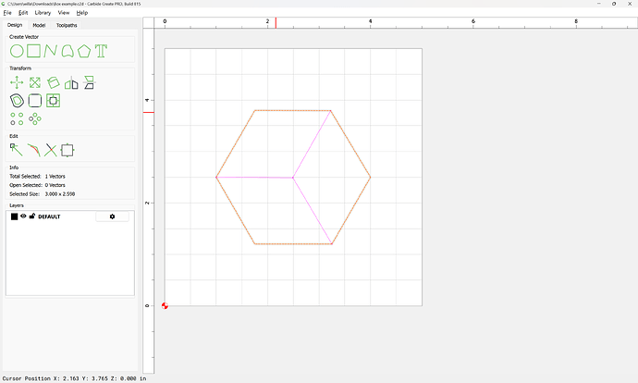
Task: Open DEFAULT layer settings gear
Action: click(112, 216)
